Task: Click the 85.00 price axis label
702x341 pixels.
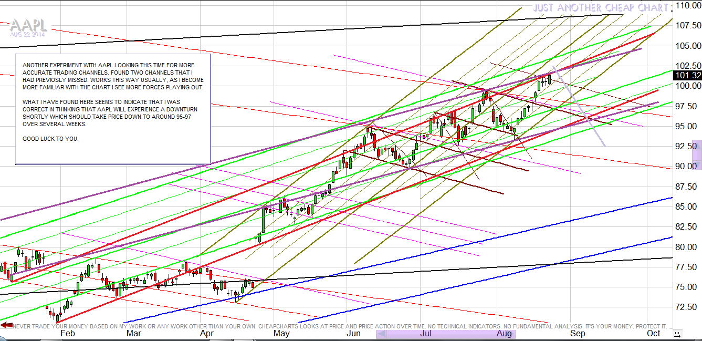Action: click(688, 206)
